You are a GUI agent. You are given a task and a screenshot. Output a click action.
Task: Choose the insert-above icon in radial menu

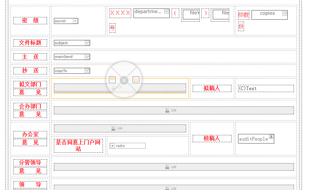(112, 80)
